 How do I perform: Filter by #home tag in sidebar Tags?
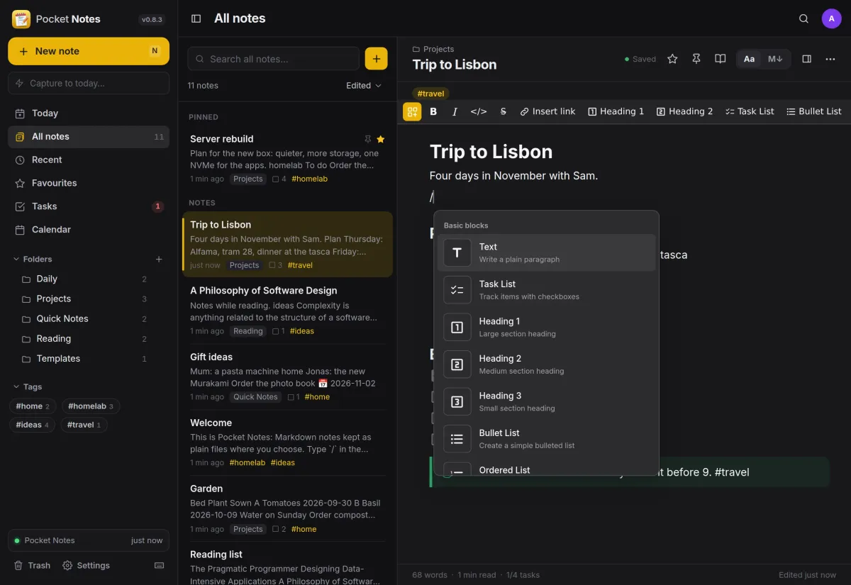pyautogui.click(x=33, y=406)
